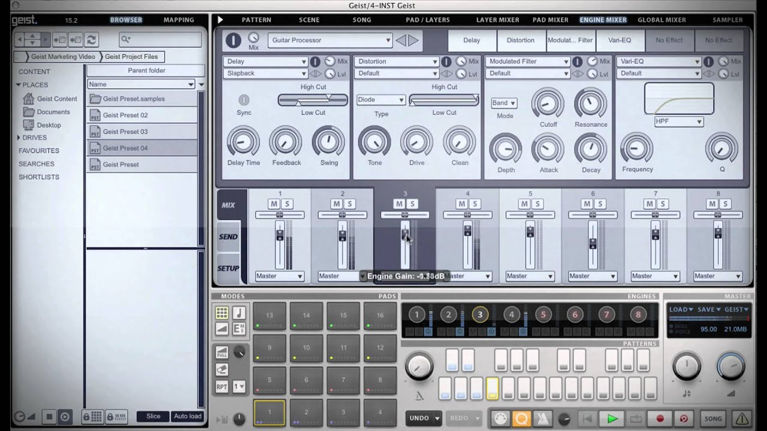Open the Diode distortion type dropdown

pyautogui.click(x=381, y=100)
